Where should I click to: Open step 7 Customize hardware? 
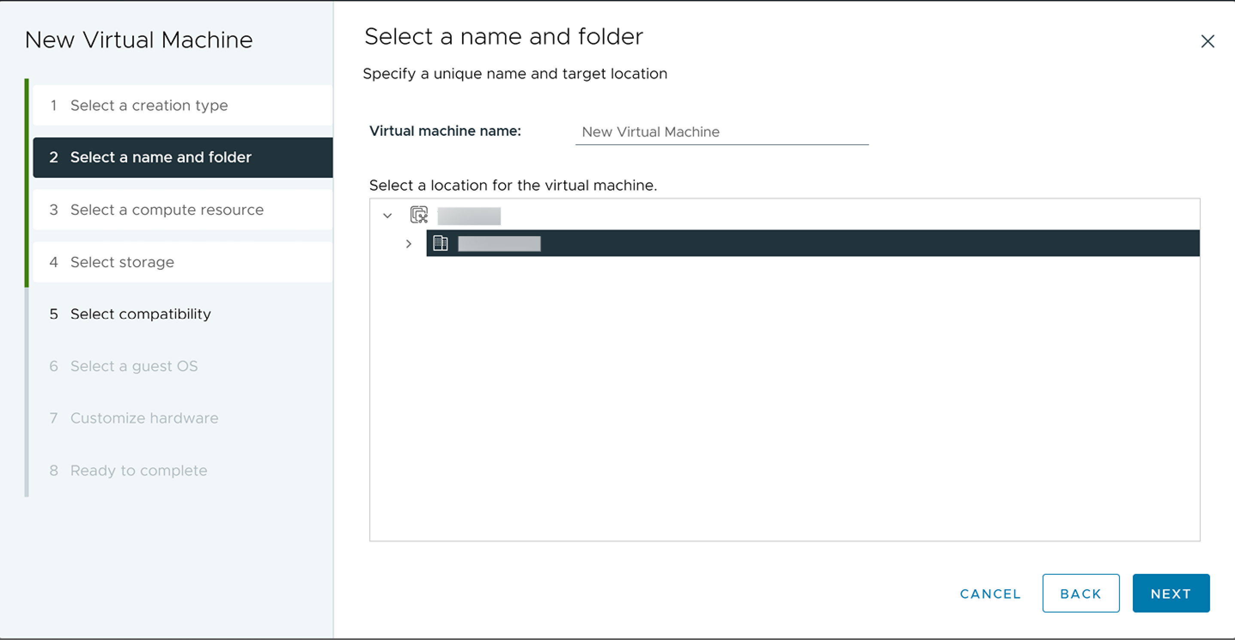[x=144, y=418]
